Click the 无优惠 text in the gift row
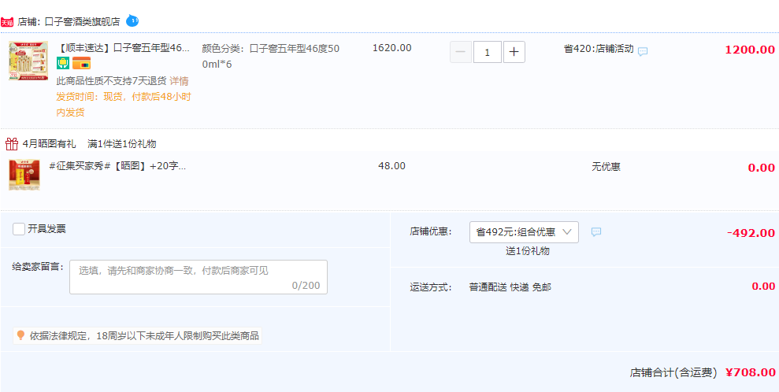This screenshot has height=392, width=779. tap(606, 167)
